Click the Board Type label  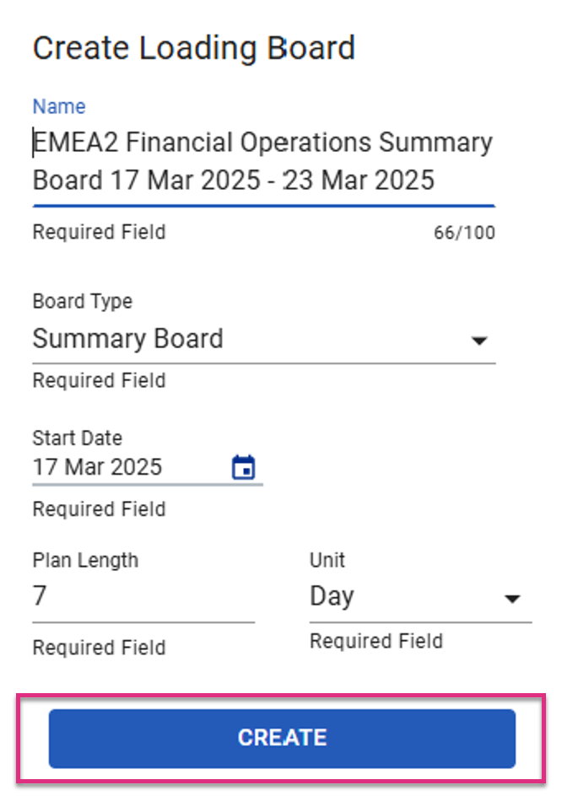click(83, 302)
